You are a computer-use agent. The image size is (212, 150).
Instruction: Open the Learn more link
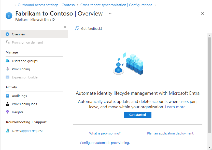click(x=175, y=107)
